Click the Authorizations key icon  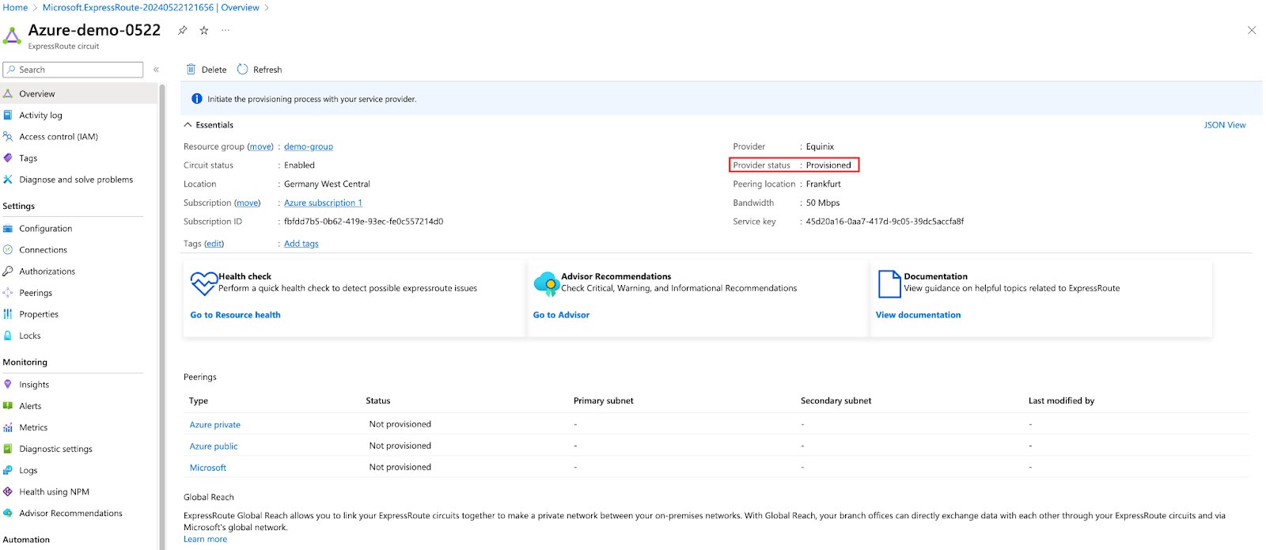click(x=8, y=271)
